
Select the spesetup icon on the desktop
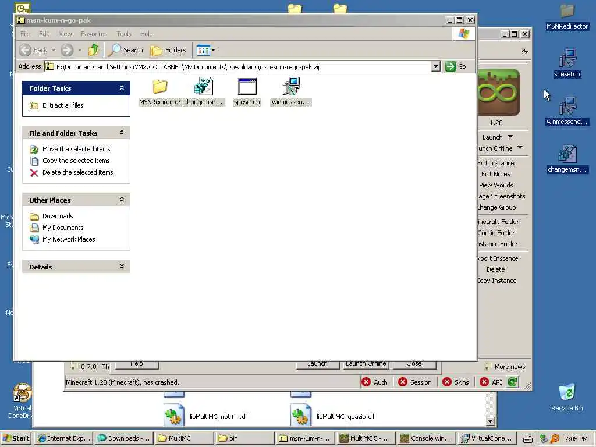click(567, 63)
